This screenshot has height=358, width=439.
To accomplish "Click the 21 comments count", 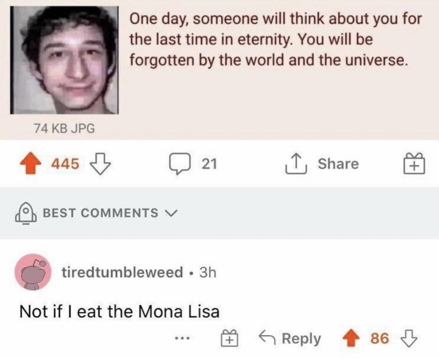I will (209, 164).
